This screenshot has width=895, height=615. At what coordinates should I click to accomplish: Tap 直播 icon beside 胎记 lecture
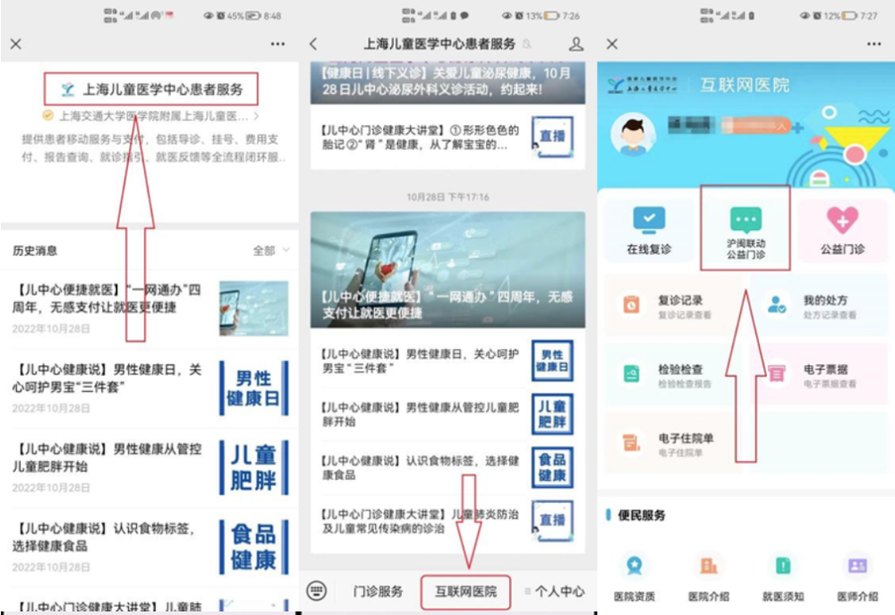coord(552,137)
